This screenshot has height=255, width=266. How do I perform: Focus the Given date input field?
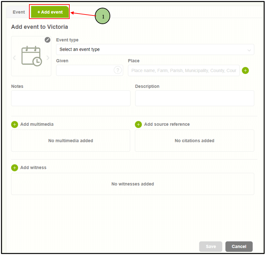pyautogui.click(x=84, y=70)
